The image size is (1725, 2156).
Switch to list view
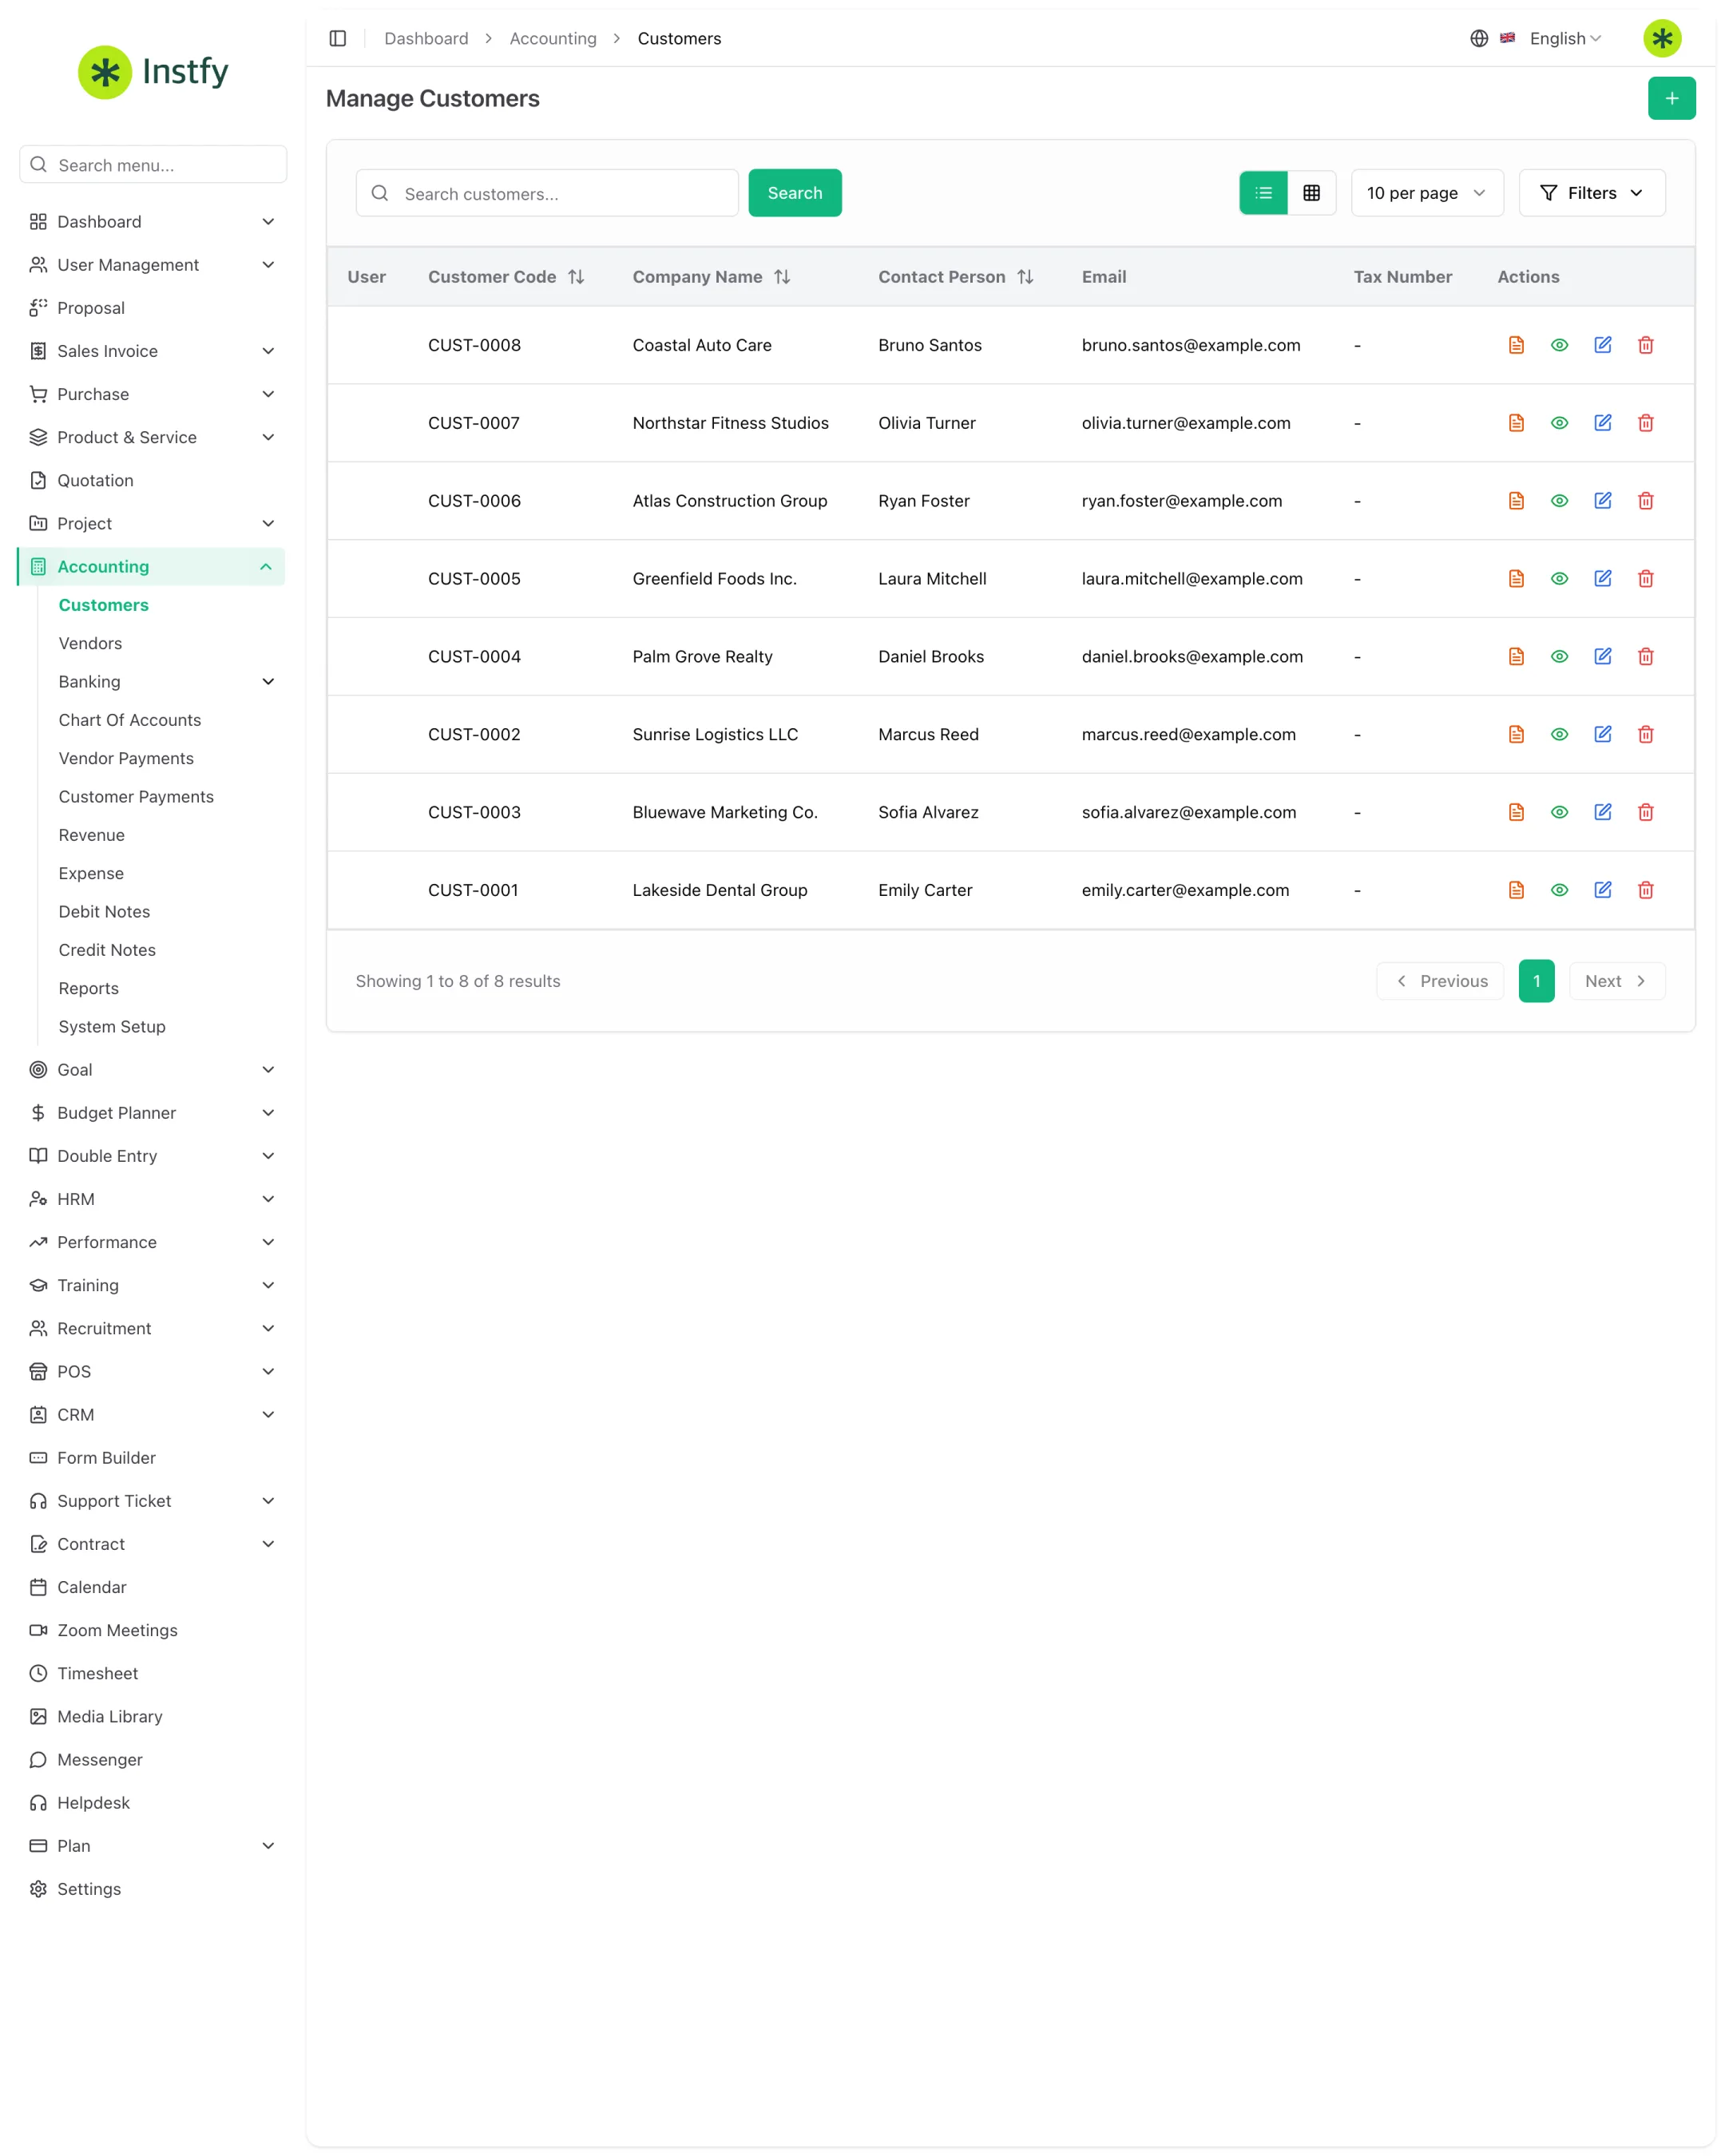(1263, 193)
